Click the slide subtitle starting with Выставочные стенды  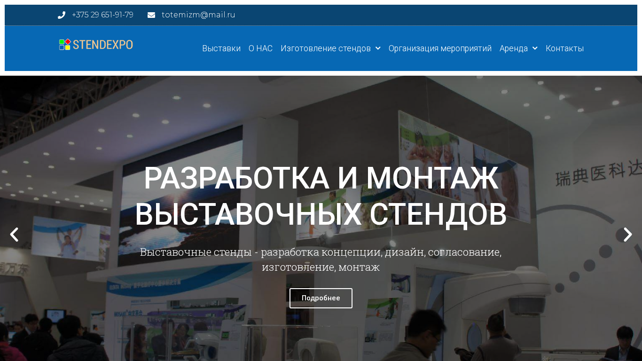click(321, 259)
